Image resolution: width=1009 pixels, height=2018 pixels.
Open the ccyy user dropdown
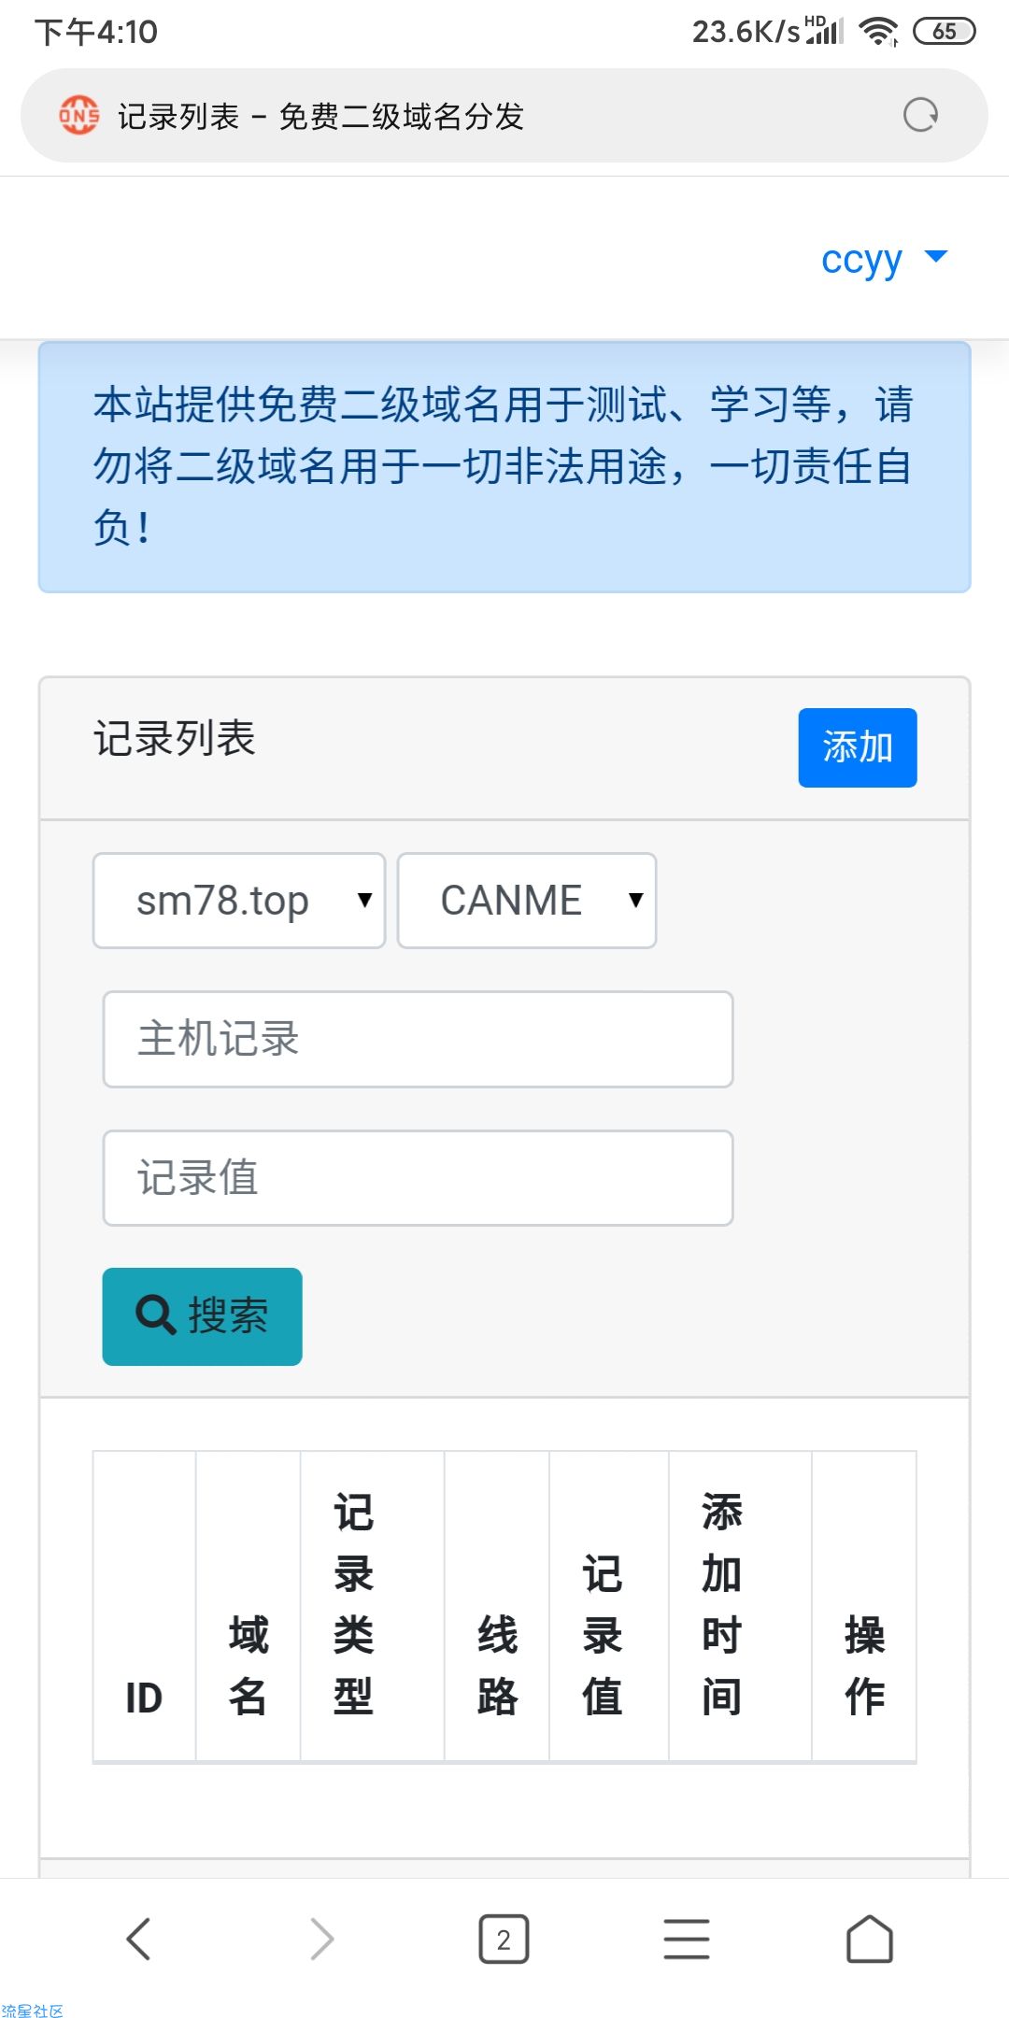884,259
